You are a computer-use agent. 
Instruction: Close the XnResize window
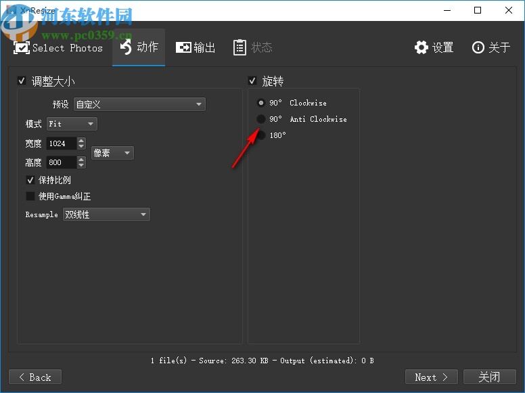509,10
